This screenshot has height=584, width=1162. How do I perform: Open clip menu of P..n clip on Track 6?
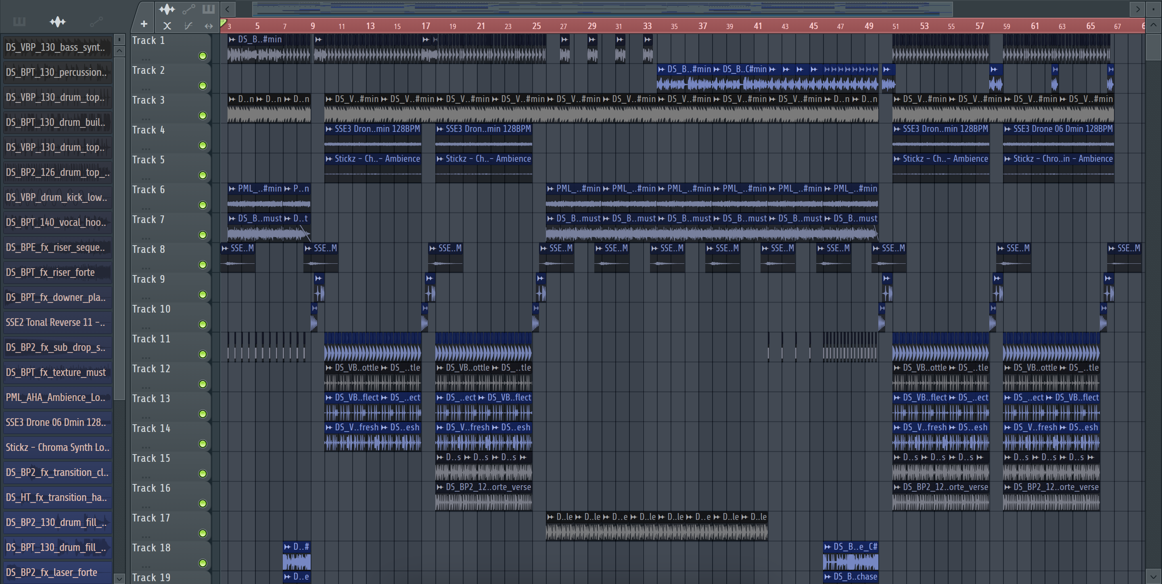pos(287,189)
